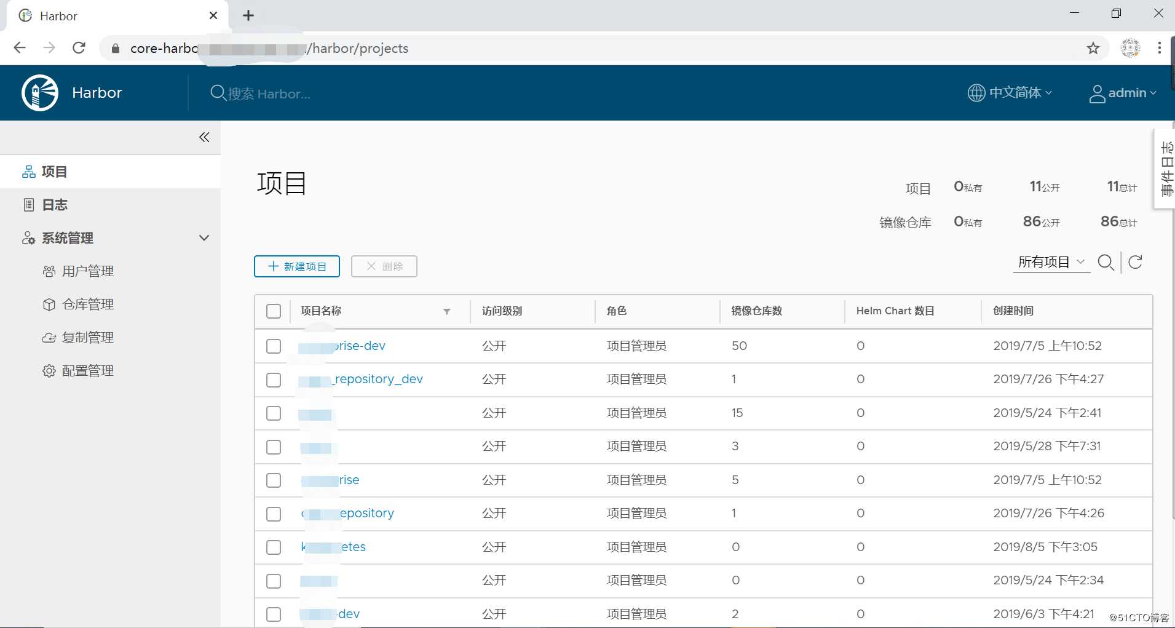The height and width of the screenshot is (628, 1175).
Task: Click the project search magnifier icon
Action: [x=1106, y=263]
